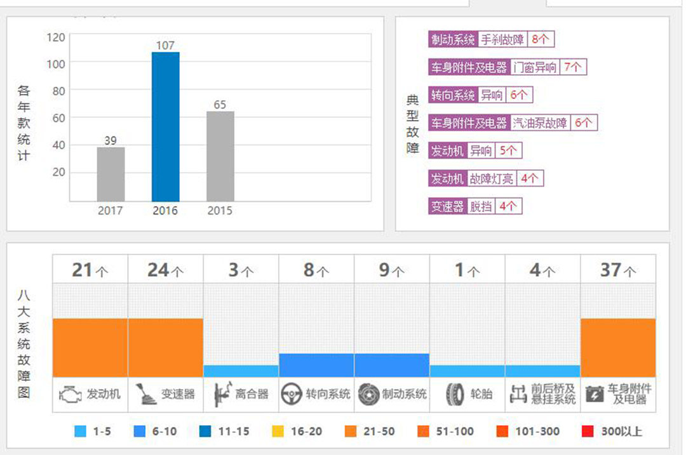Screen dimensions: 686x455
Task: Select the 2015 bar showing 65
Action: 220,156
